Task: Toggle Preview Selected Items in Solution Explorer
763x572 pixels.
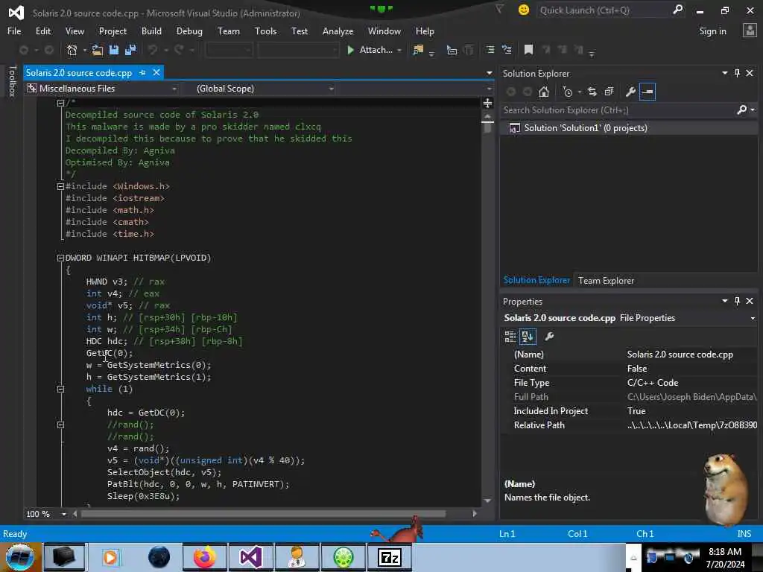Action: tap(648, 92)
